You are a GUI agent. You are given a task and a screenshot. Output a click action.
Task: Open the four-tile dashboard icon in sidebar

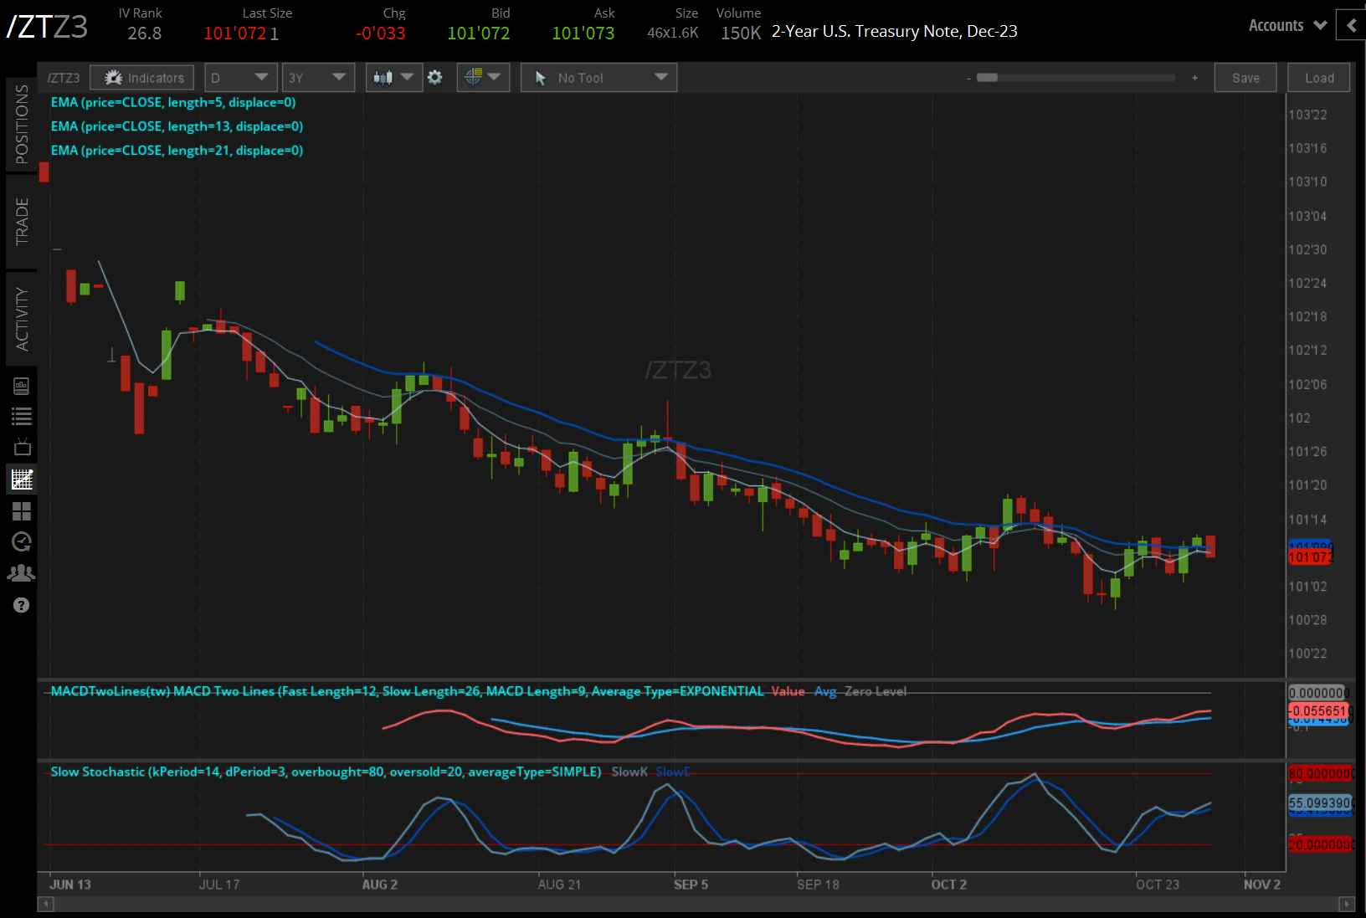coord(22,510)
